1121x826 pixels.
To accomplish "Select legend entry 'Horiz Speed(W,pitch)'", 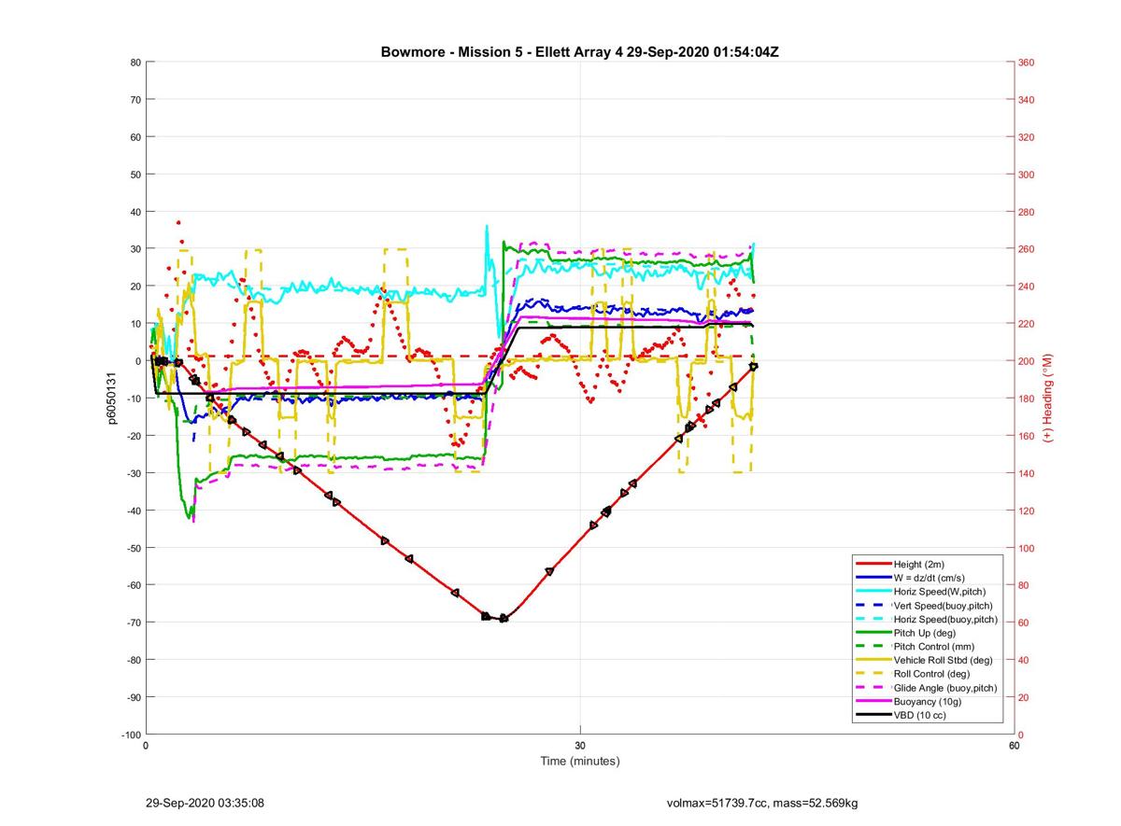I will point(939,592).
